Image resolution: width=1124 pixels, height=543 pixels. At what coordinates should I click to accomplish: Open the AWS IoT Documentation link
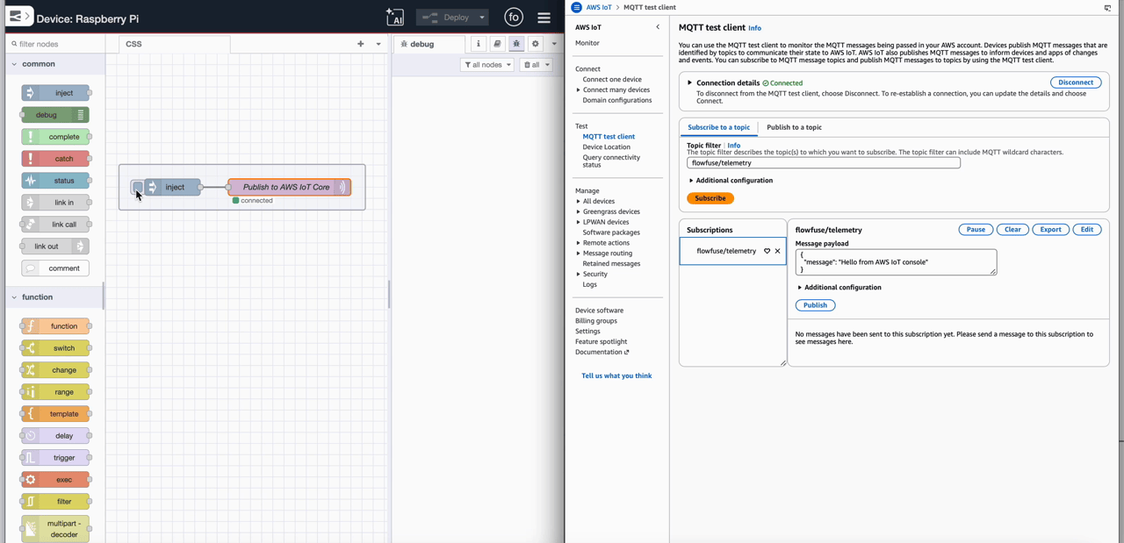pos(599,351)
